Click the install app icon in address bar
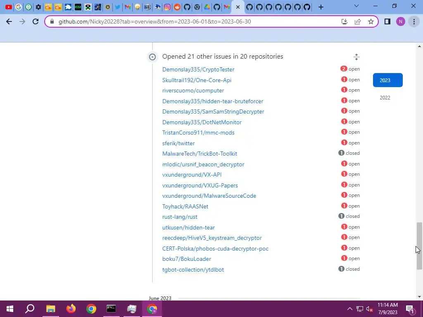This screenshot has width=423, height=317. pyautogui.click(x=345, y=21)
